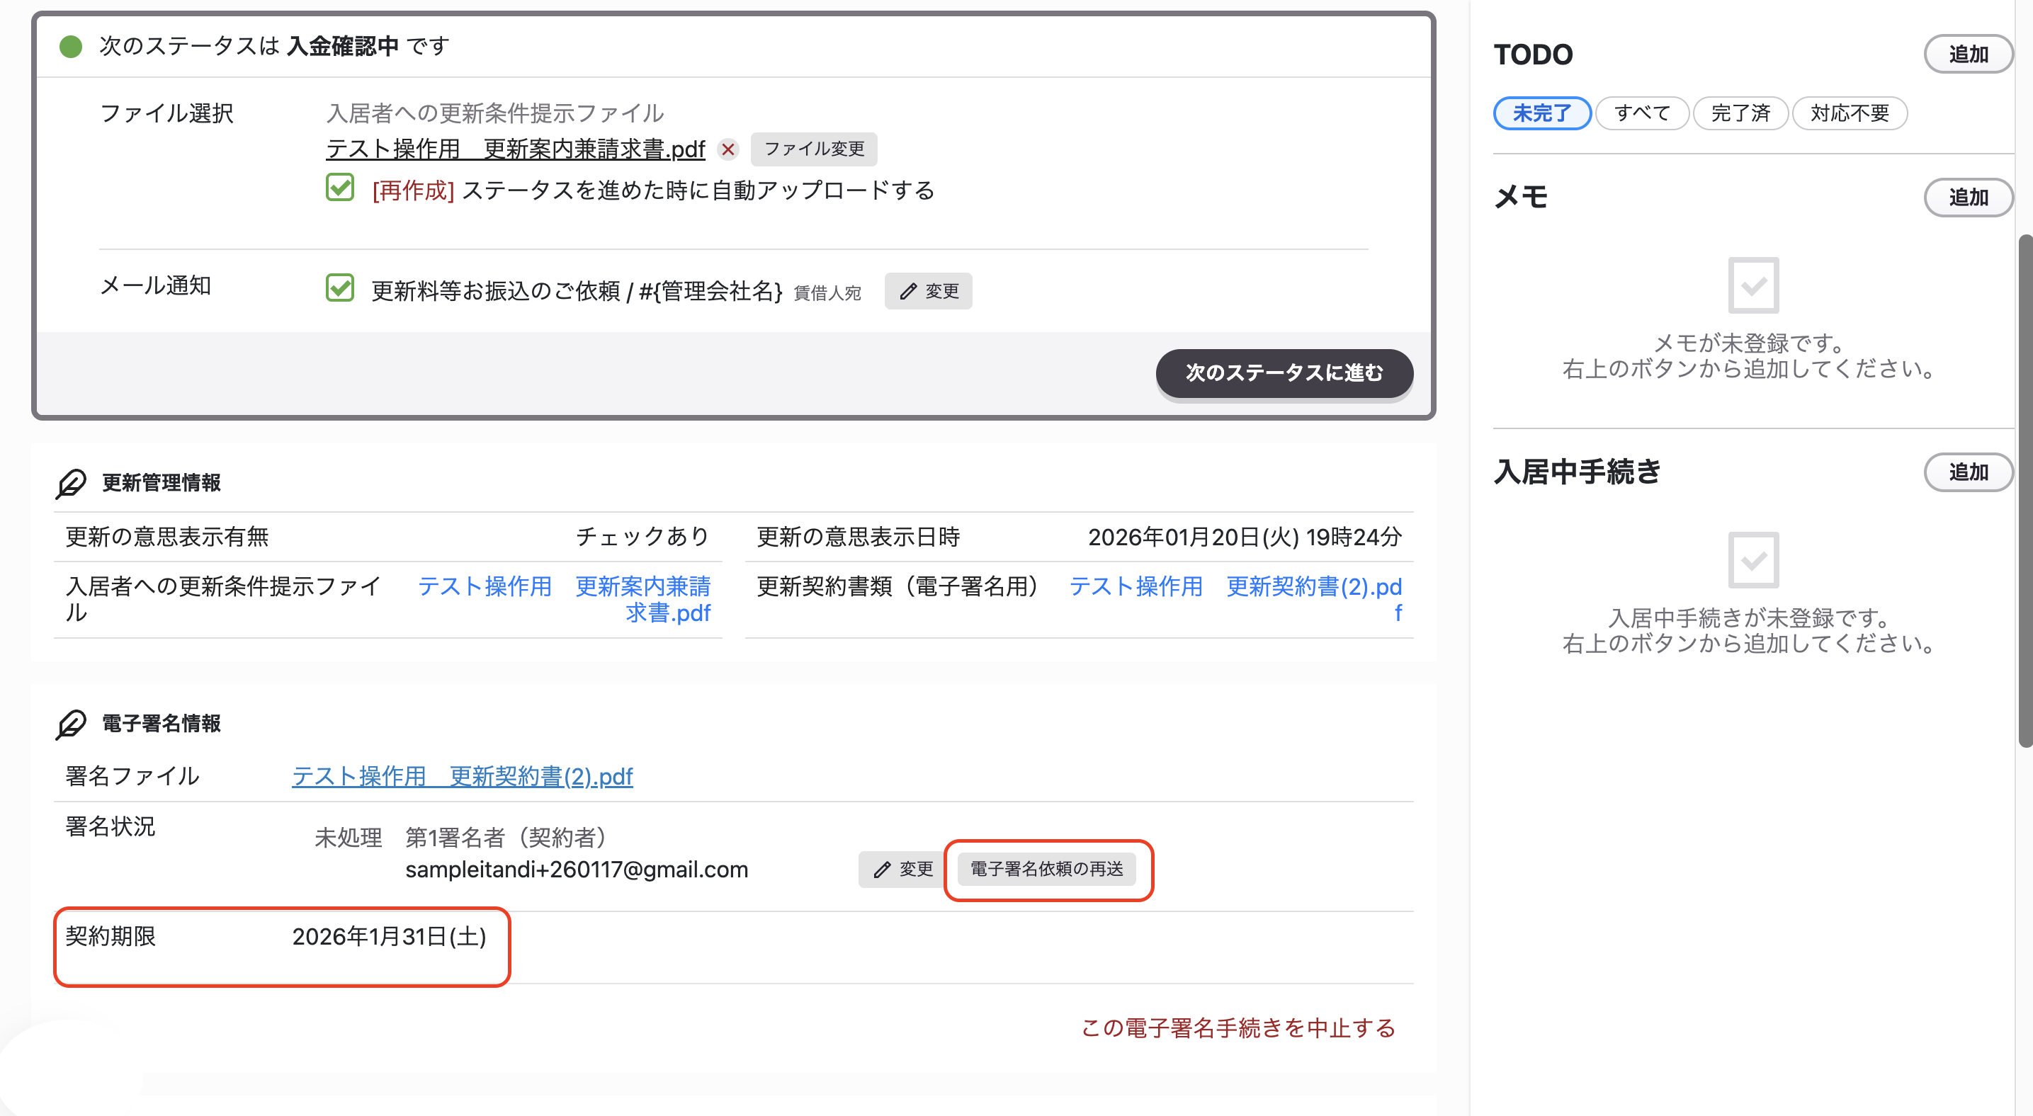The height and width of the screenshot is (1116, 2033).
Task: Click the 賃借人宛 recipient label
Action: (827, 293)
